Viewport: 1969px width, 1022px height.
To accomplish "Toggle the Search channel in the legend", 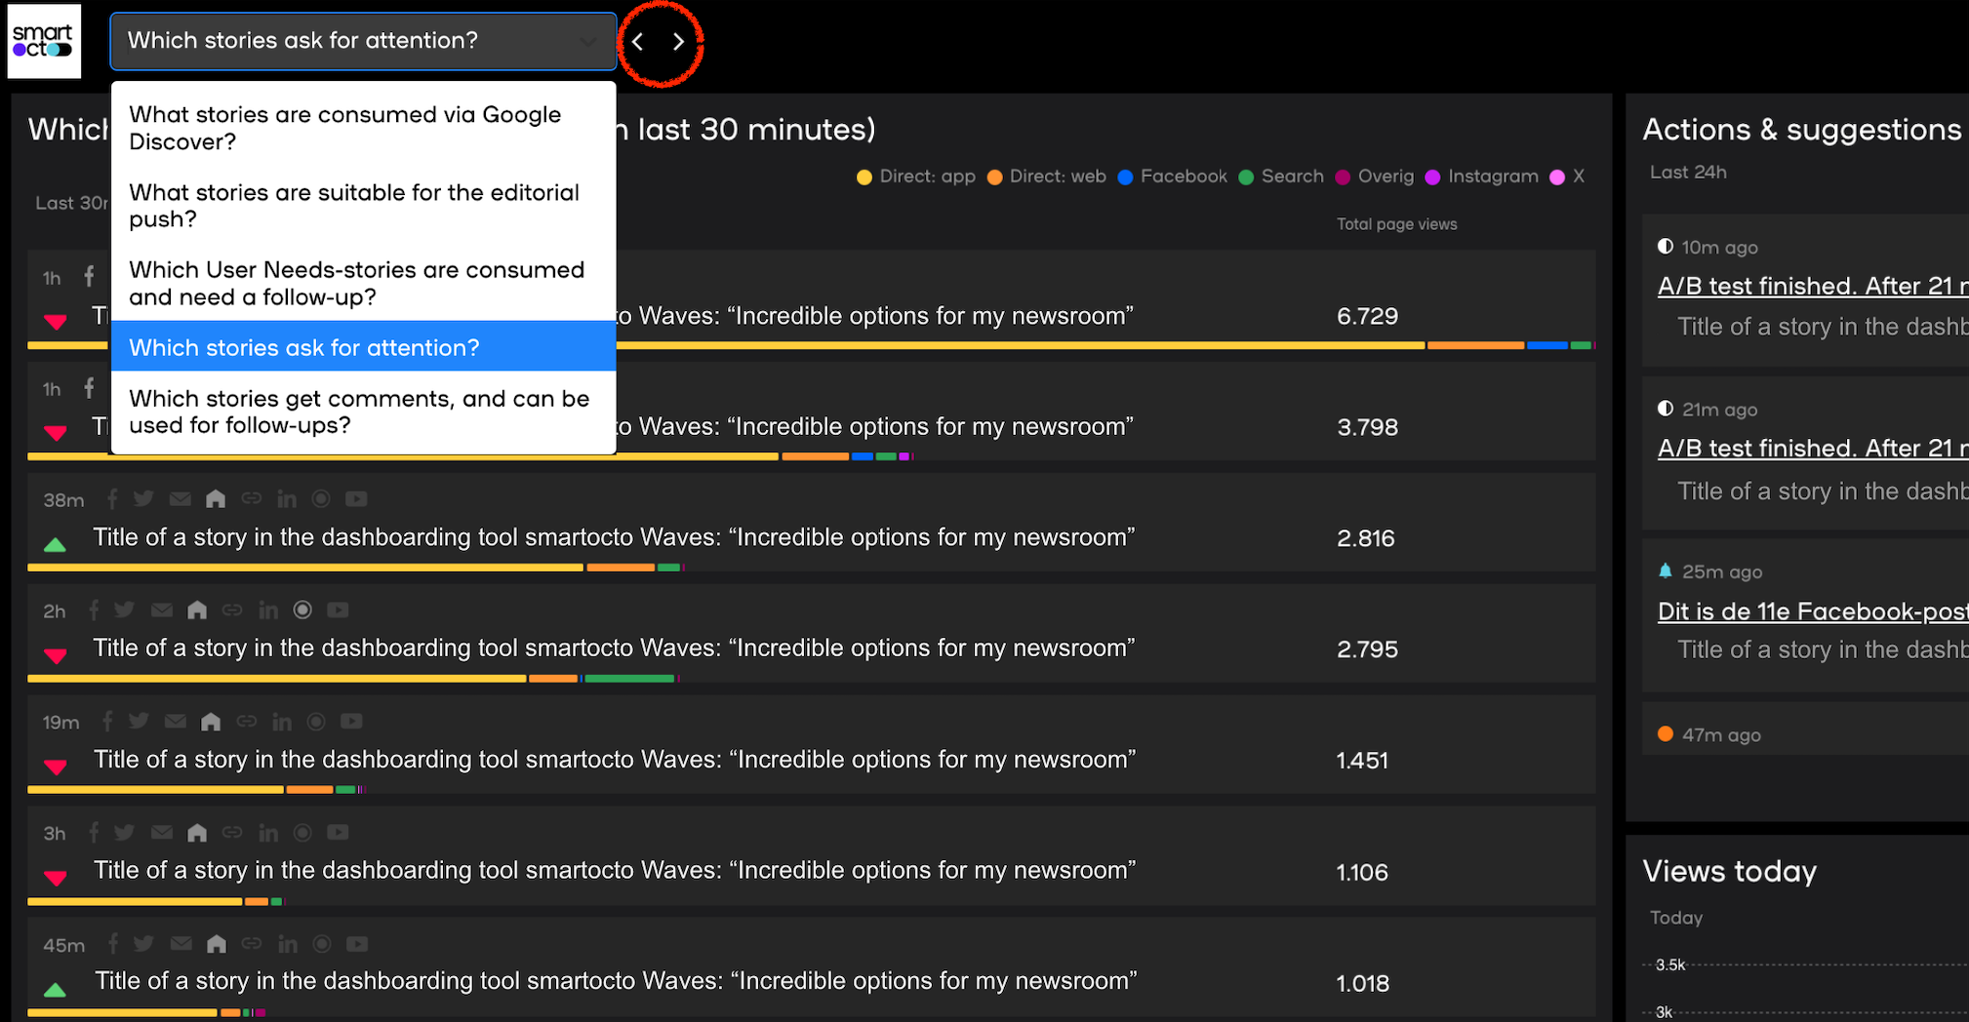I will (1281, 177).
